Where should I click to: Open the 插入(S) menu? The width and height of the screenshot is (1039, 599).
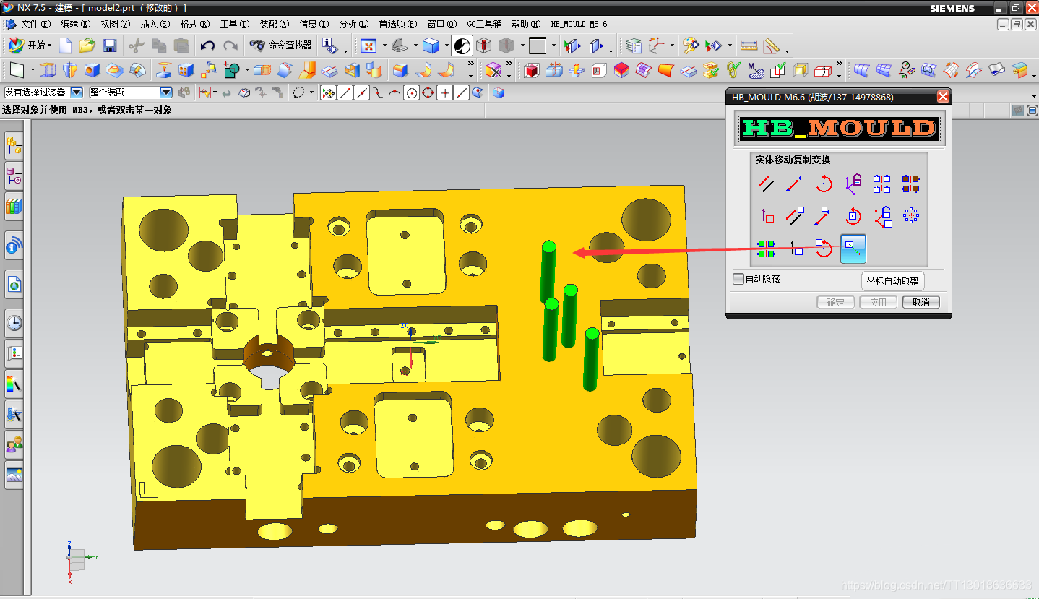tap(155, 24)
